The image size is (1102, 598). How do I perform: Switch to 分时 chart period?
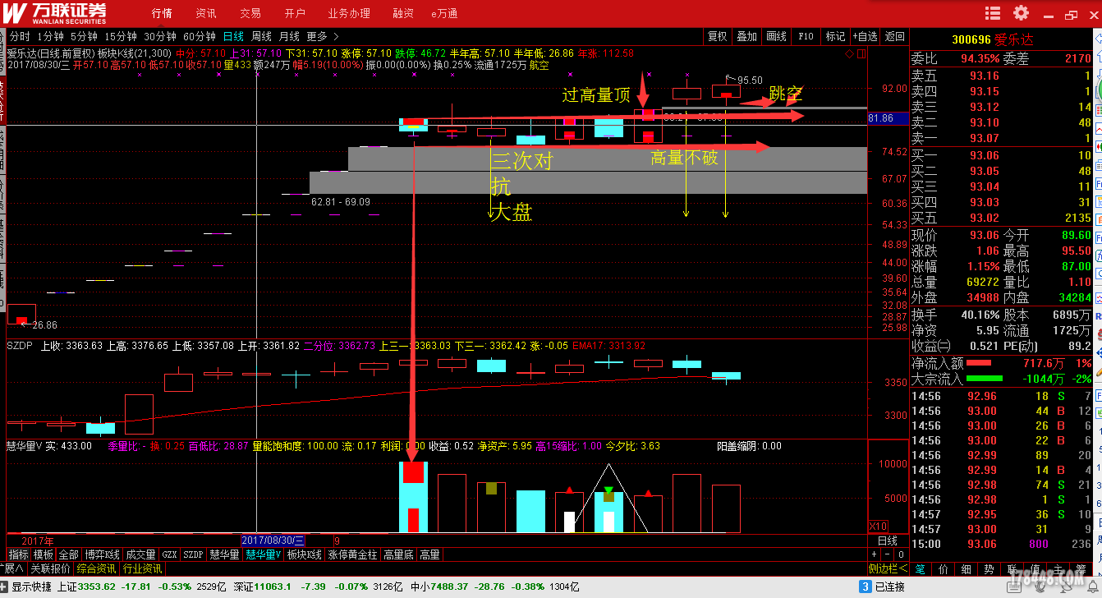(20, 36)
